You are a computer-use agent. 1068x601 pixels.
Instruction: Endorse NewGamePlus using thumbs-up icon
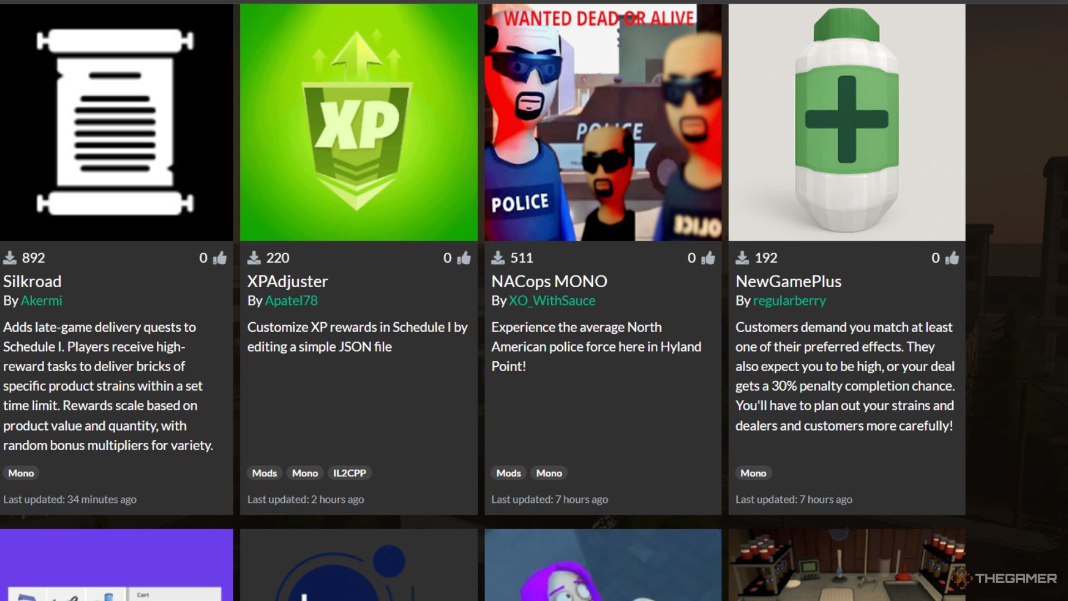(x=952, y=258)
